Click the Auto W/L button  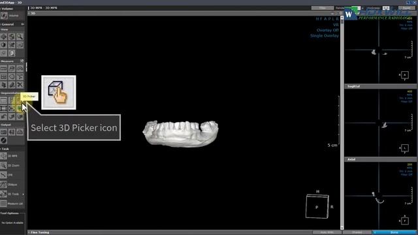point(327,232)
